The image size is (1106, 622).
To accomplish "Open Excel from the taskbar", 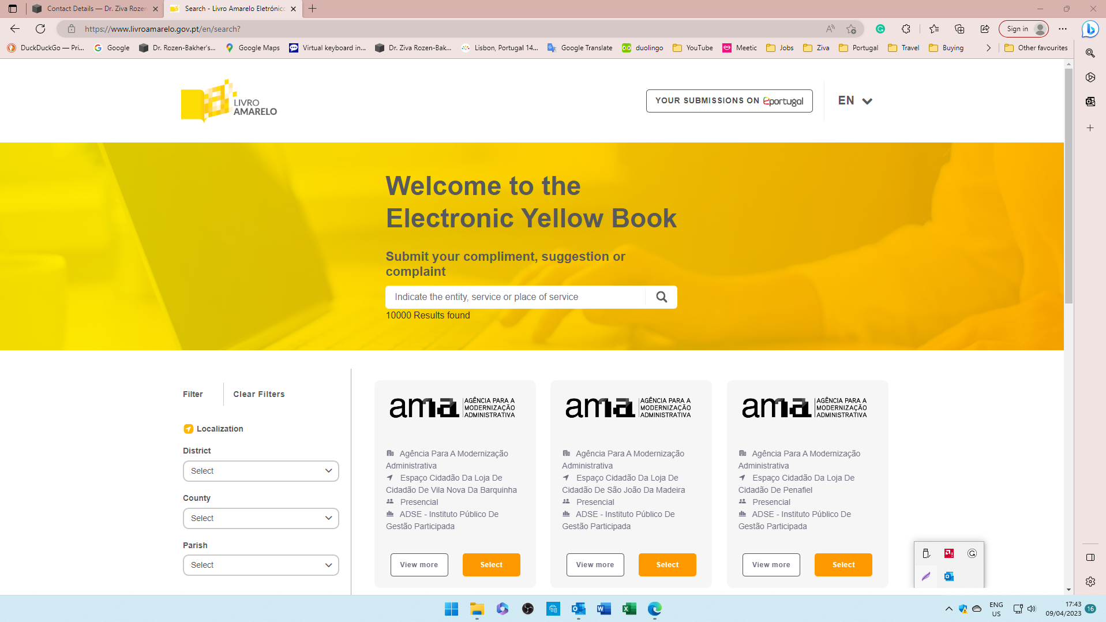I will pyautogui.click(x=629, y=609).
